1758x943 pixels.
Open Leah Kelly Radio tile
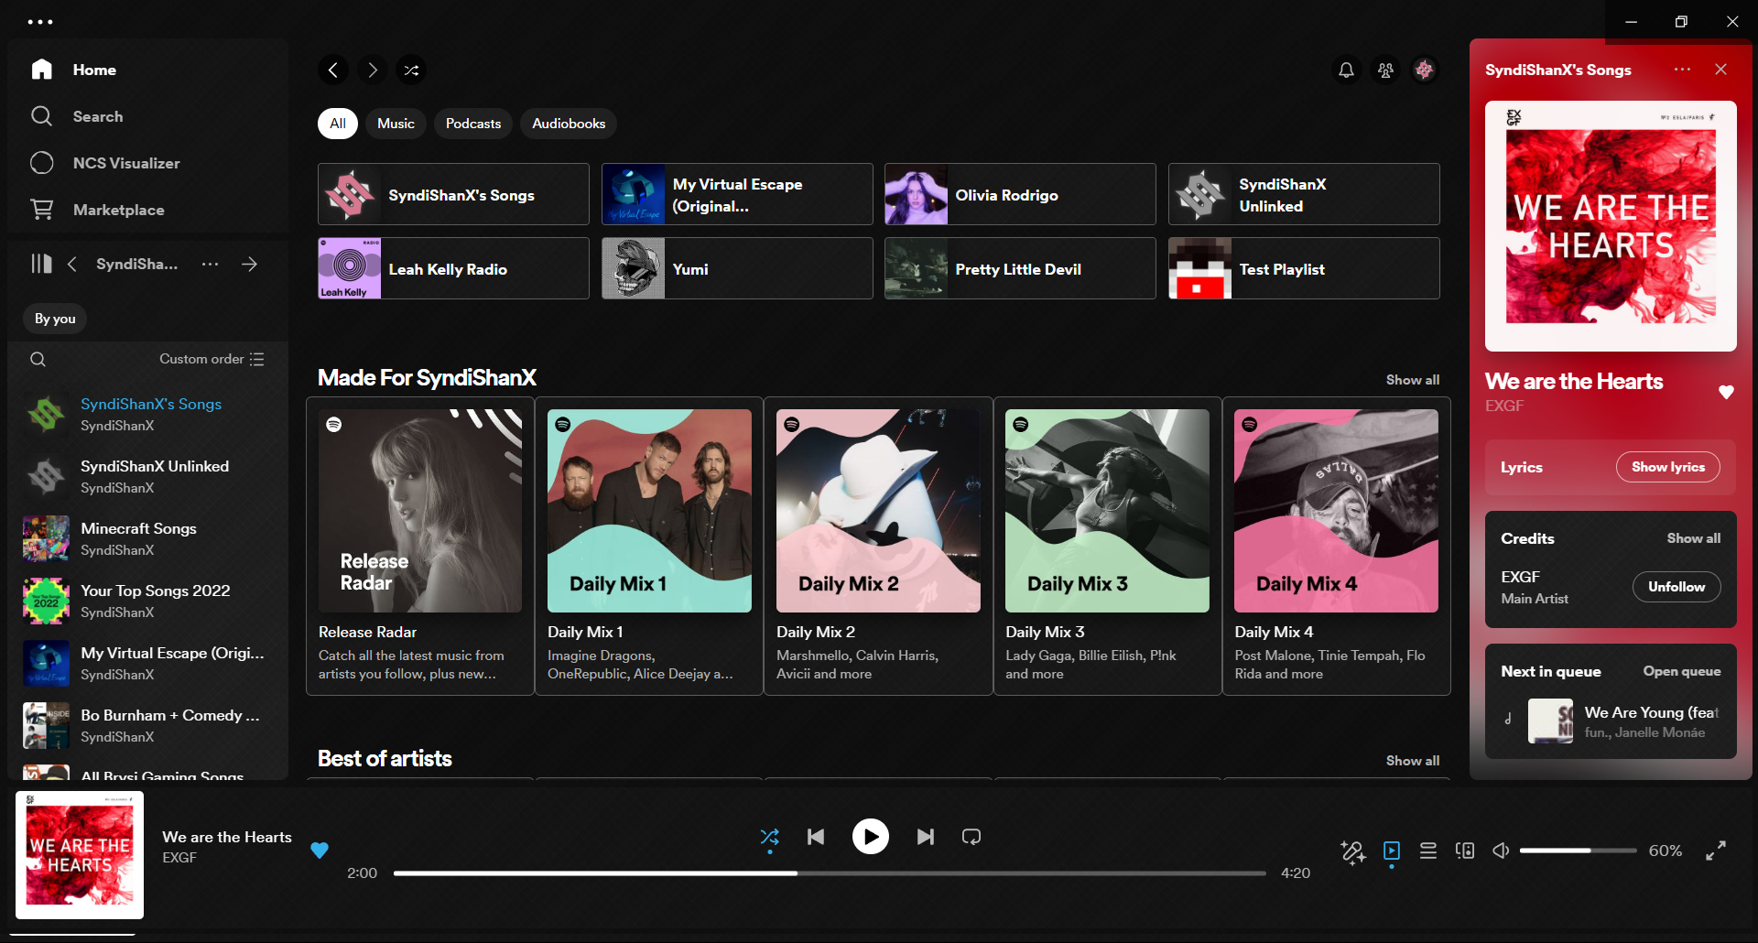coord(453,268)
